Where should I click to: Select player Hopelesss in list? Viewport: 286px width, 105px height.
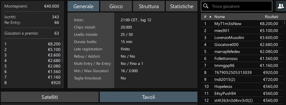coord(242,86)
